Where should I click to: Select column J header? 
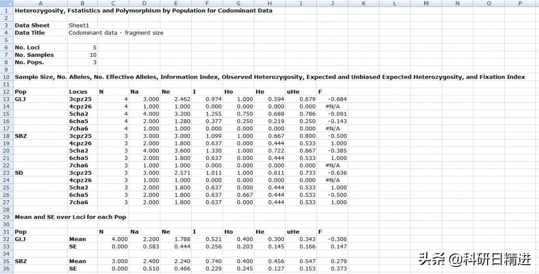332,3
